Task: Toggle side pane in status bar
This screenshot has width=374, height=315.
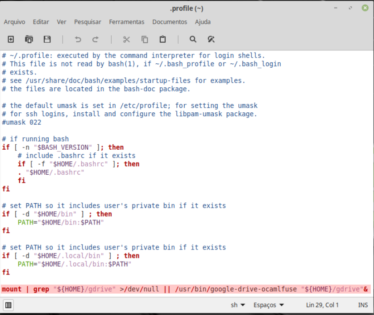Action: tap(8, 305)
